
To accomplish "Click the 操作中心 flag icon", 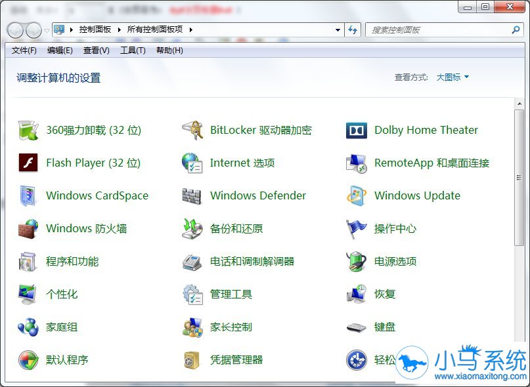I will click(356, 229).
